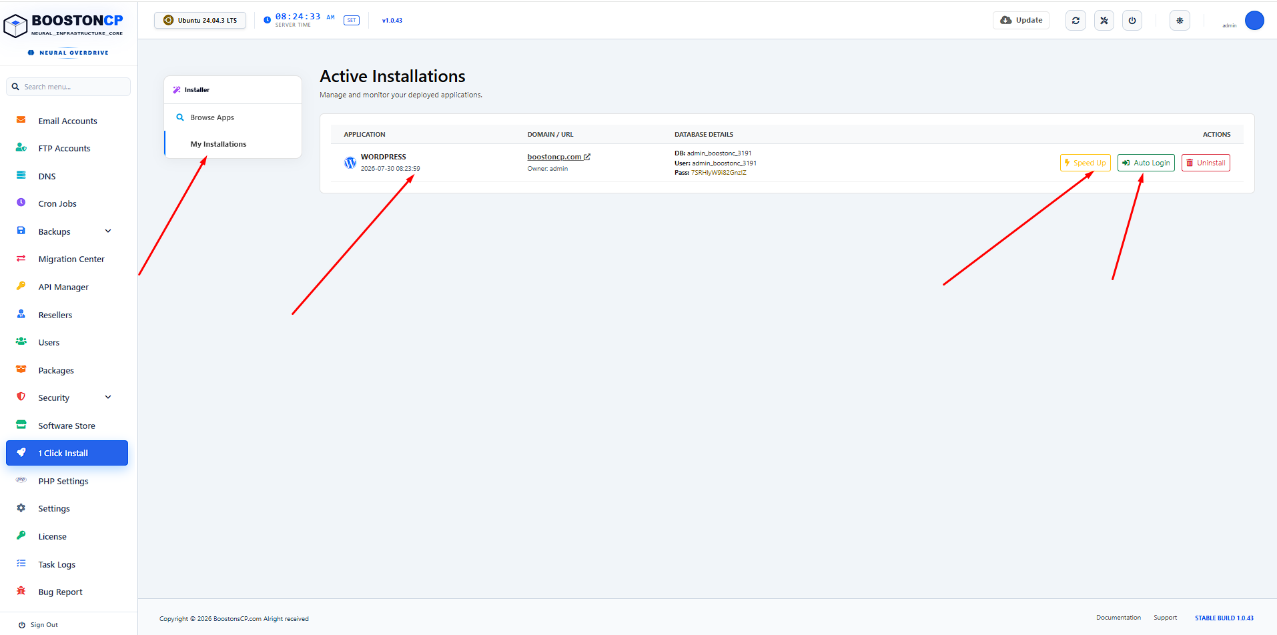Click the Speed Up button
1277x635 pixels.
(x=1086, y=163)
